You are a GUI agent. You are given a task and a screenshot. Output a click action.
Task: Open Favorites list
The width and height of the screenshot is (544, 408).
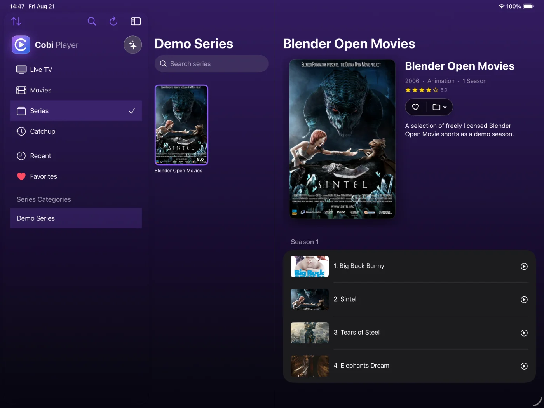[x=76, y=176]
